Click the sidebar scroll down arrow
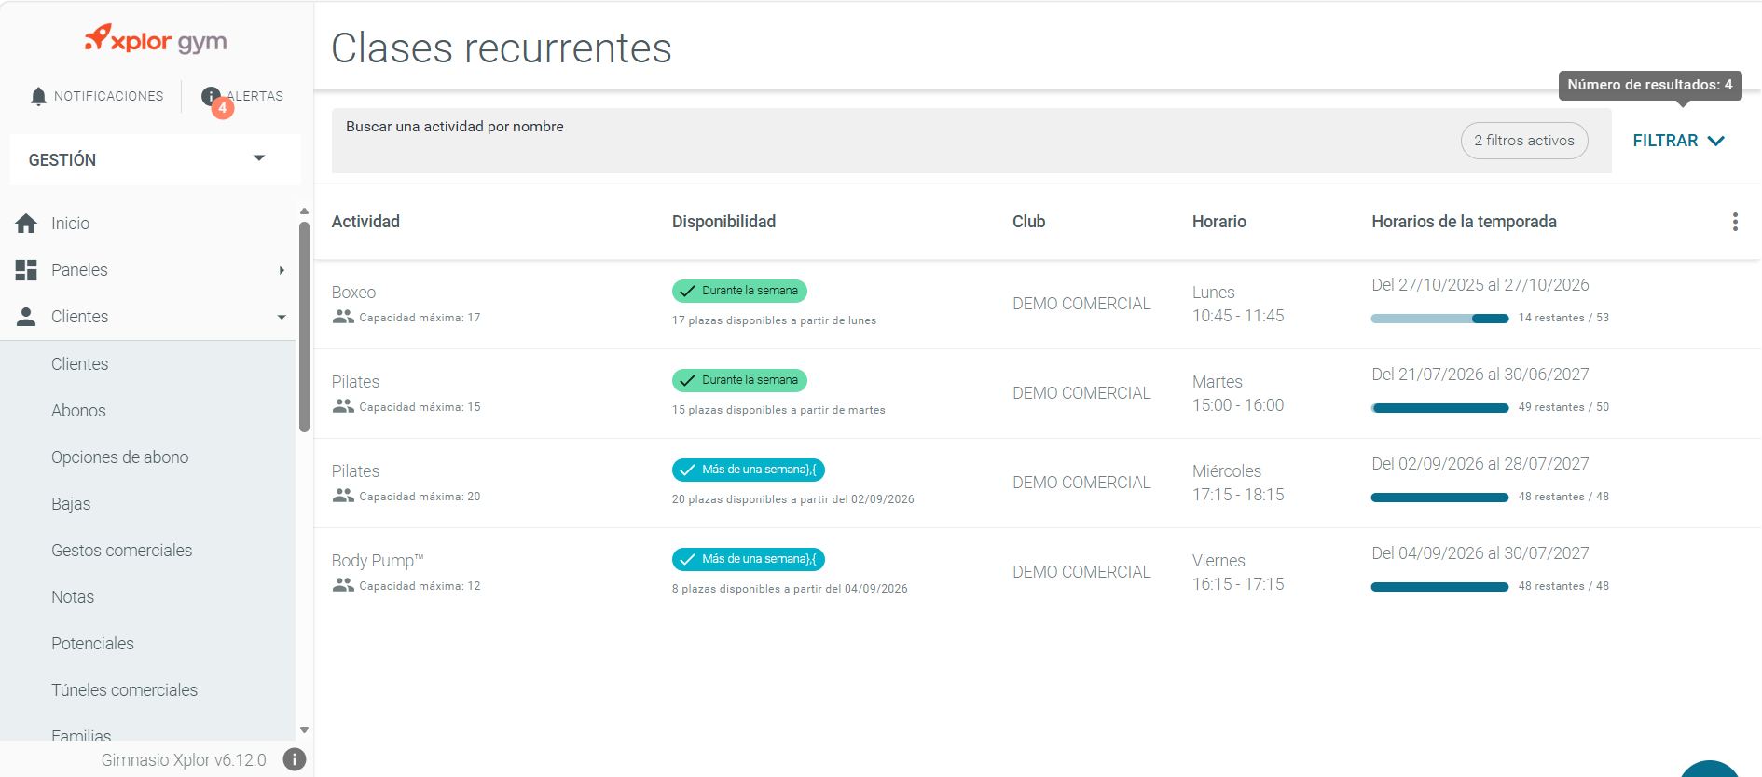This screenshot has height=777, width=1762. 304,730
